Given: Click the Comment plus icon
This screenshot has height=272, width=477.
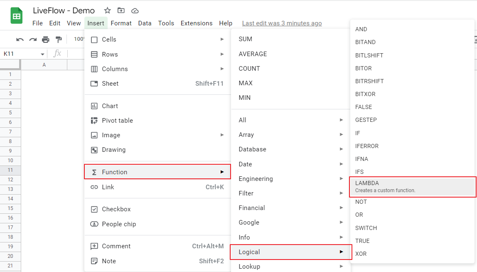Looking at the screenshot, I should click(94, 246).
